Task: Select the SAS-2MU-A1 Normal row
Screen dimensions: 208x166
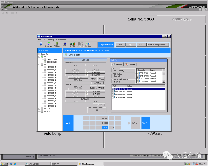Action: point(139,89)
